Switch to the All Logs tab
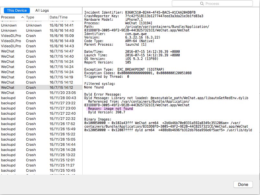 coord(42,10)
